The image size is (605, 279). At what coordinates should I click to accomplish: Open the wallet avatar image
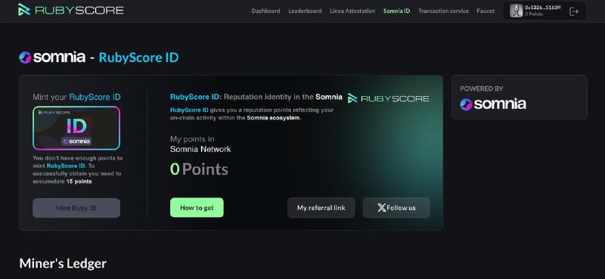[517, 11]
